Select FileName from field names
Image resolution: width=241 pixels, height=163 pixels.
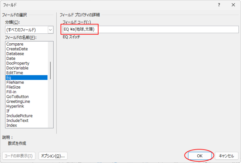[15, 82]
